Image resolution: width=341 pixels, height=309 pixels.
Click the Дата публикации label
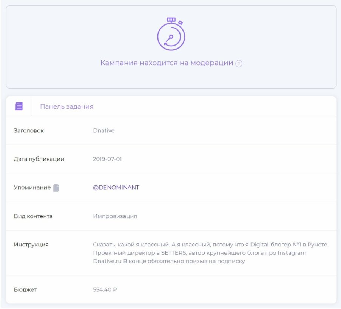point(39,159)
